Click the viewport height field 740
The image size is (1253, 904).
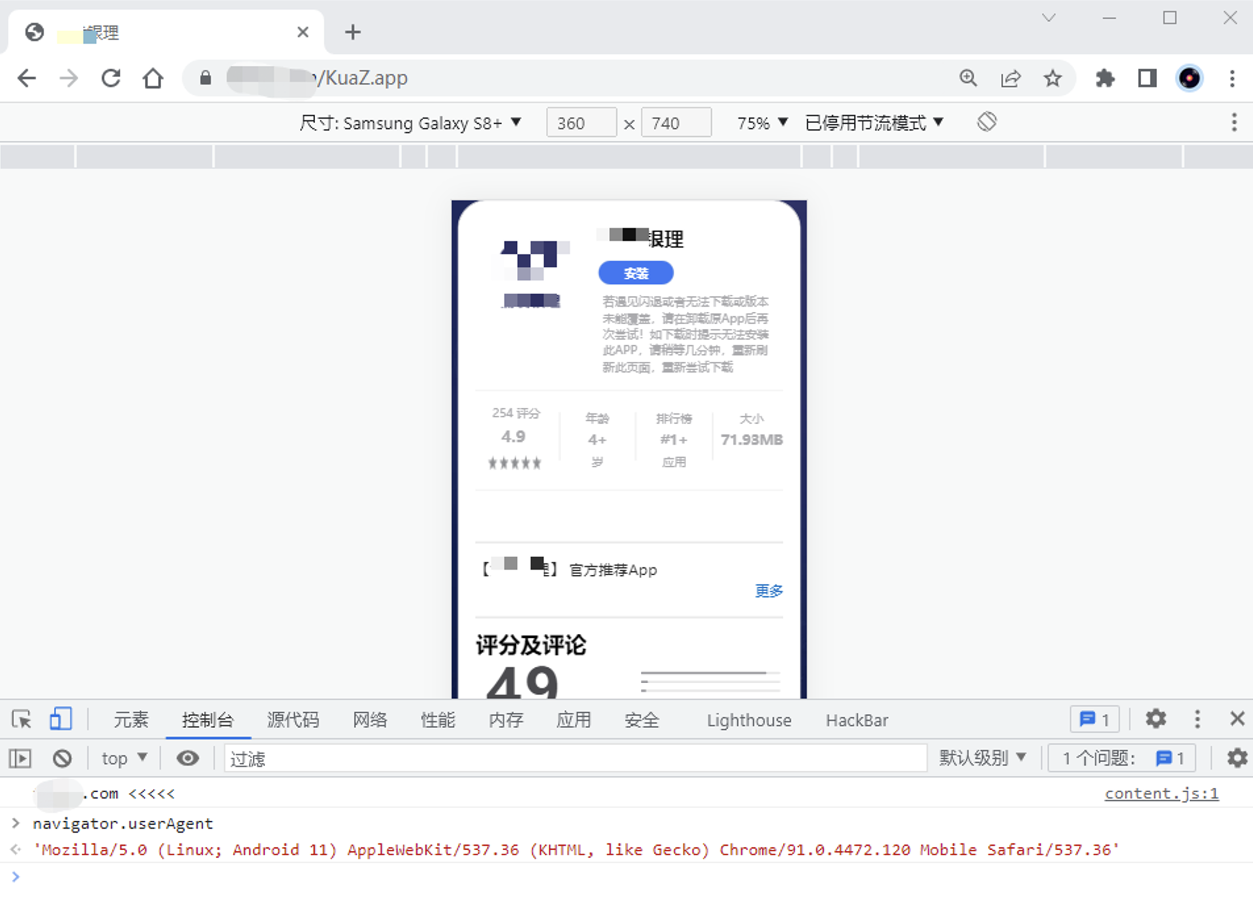[676, 123]
